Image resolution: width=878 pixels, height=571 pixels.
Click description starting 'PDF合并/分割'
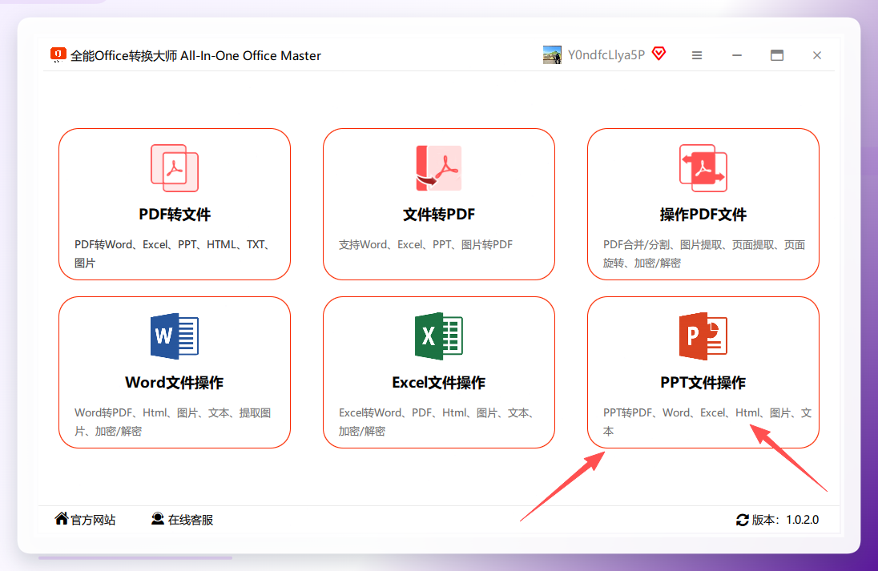click(x=704, y=254)
